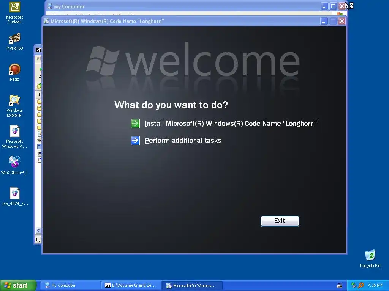Switch to My Computer taskbar button
The height and width of the screenshot is (291, 389).
click(70, 285)
